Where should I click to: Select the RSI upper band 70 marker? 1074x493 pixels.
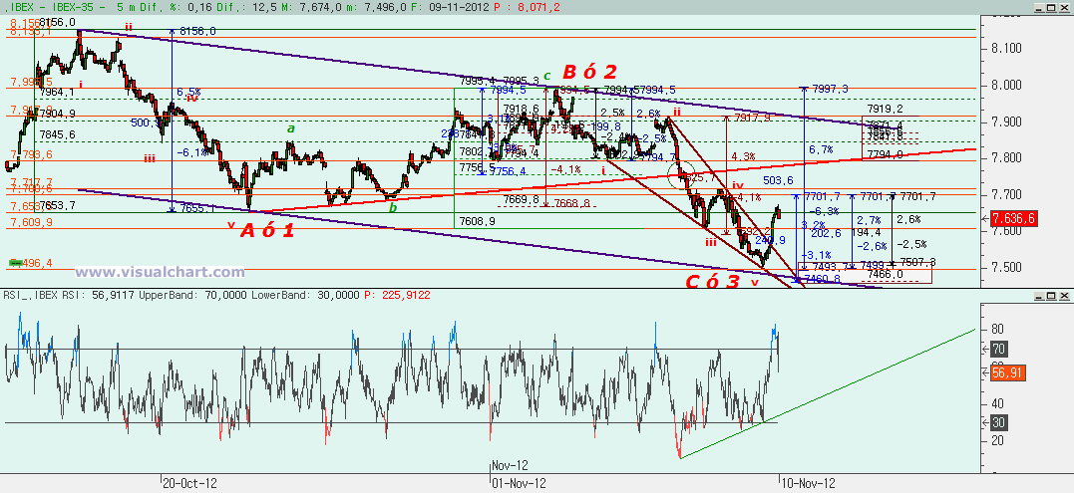click(x=998, y=349)
